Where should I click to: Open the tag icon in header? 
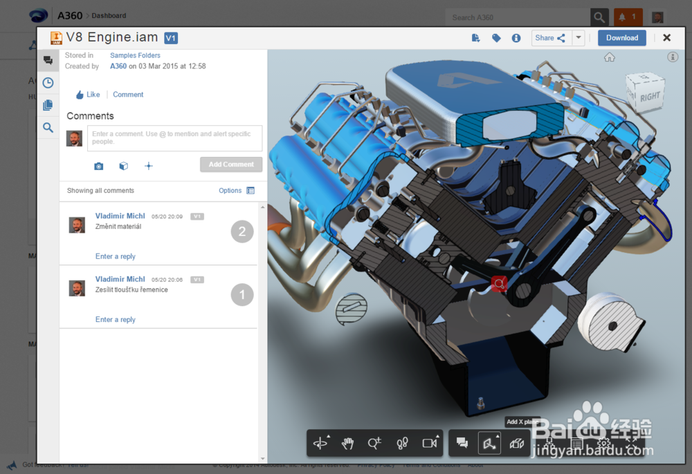point(496,38)
